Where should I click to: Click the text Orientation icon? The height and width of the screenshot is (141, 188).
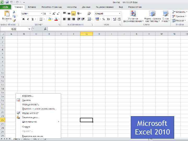point(79,13)
